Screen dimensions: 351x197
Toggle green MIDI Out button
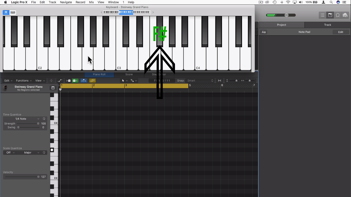point(75,81)
